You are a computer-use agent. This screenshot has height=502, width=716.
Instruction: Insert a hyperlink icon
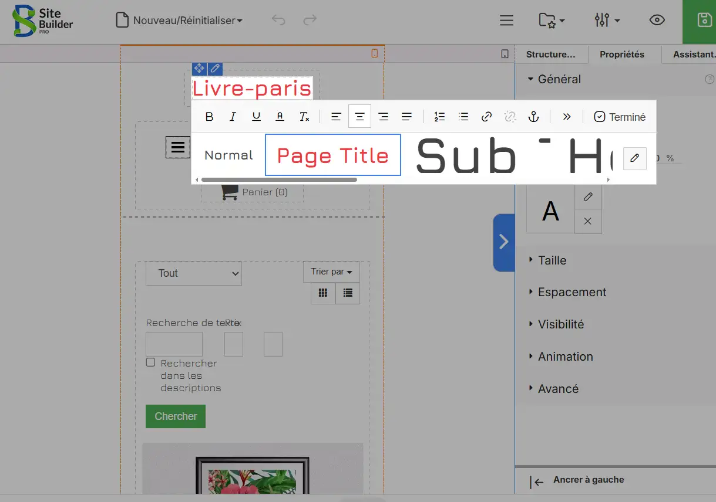[486, 117]
